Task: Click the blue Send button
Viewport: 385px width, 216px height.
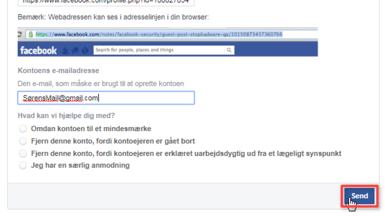Action: [x=359, y=196]
